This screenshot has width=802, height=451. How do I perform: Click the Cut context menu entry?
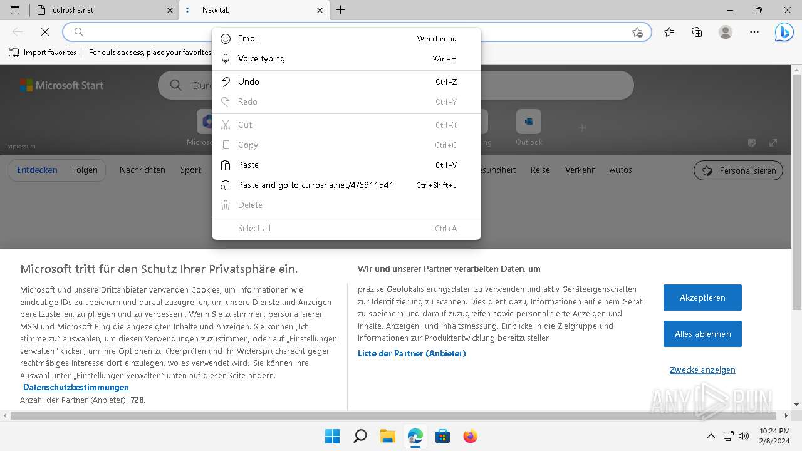pyautogui.click(x=346, y=125)
